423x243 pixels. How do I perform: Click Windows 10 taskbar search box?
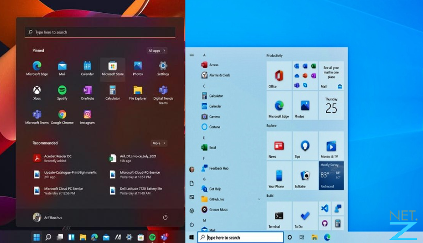pos(240,237)
